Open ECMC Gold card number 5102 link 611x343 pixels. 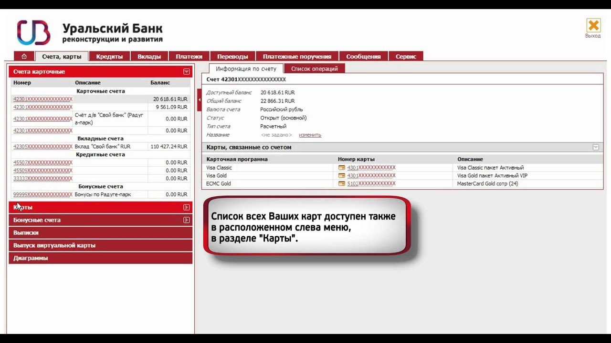click(x=371, y=184)
